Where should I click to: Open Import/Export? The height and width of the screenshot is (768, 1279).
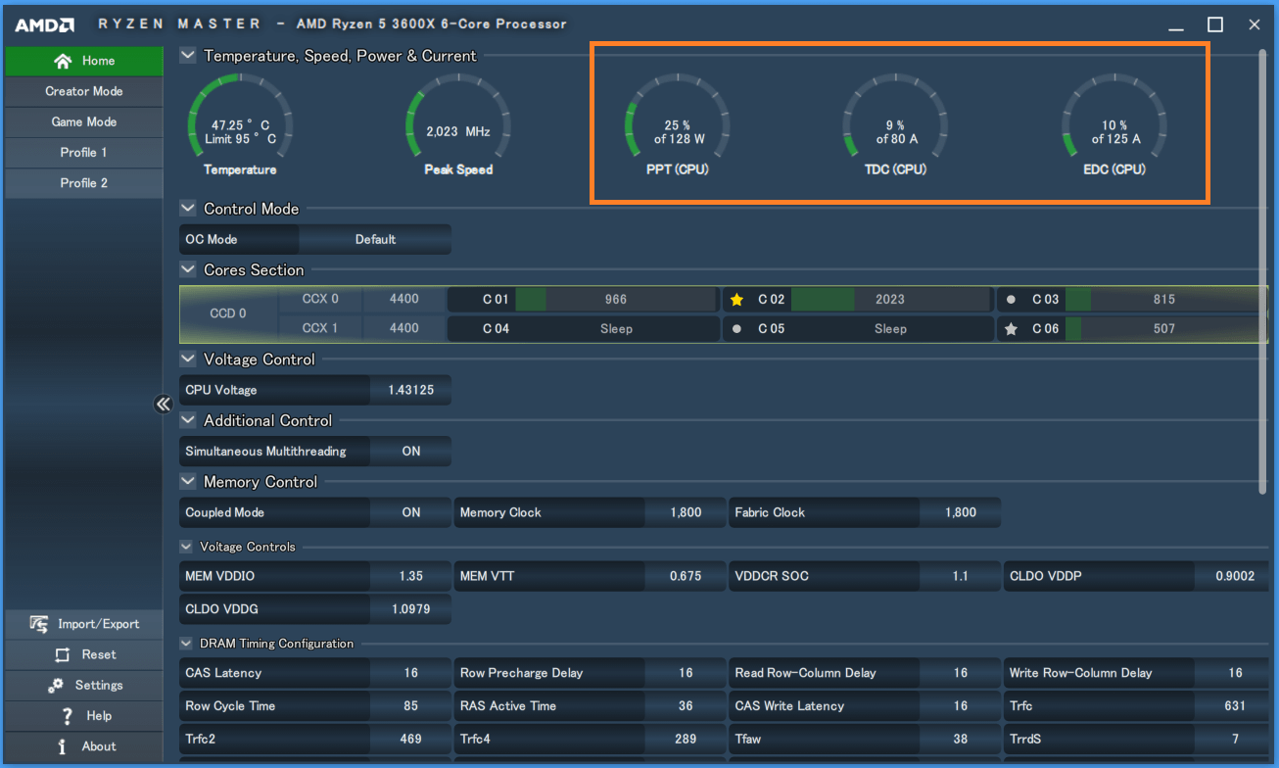(83, 624)
